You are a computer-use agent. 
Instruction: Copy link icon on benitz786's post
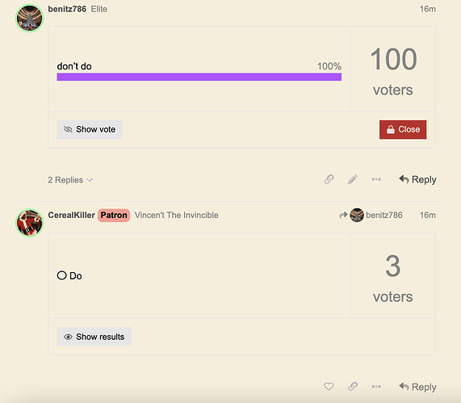[x=329, y=179]
